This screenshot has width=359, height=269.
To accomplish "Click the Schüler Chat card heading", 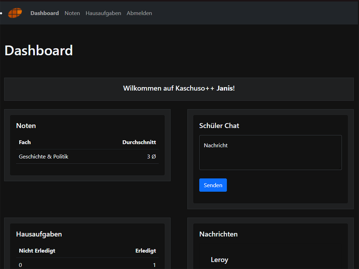I will [219, 126].
